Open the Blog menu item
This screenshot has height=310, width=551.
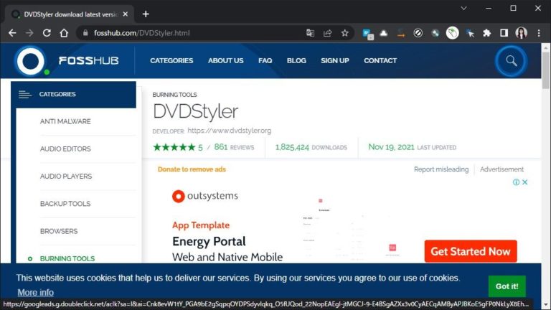[x=296, y=61]
